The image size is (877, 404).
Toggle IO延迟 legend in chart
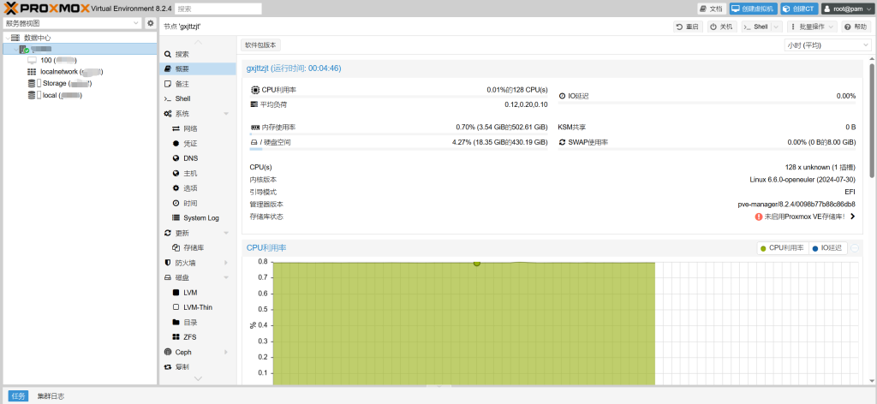click(x=828, y=248)
